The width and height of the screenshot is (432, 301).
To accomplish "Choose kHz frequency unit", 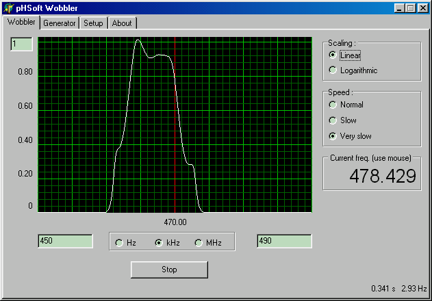I will [x=167, y=243].
